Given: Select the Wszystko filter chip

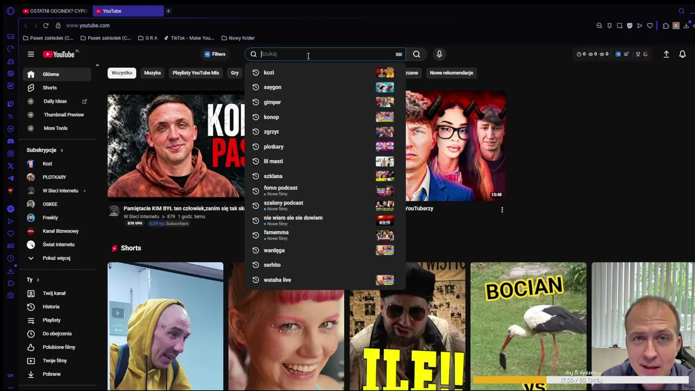Looking at the screenshot, I should [x=122, y=73].
